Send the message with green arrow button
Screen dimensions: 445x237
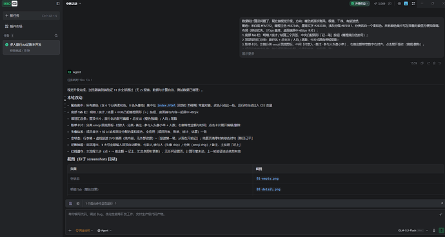click(441, 231)
